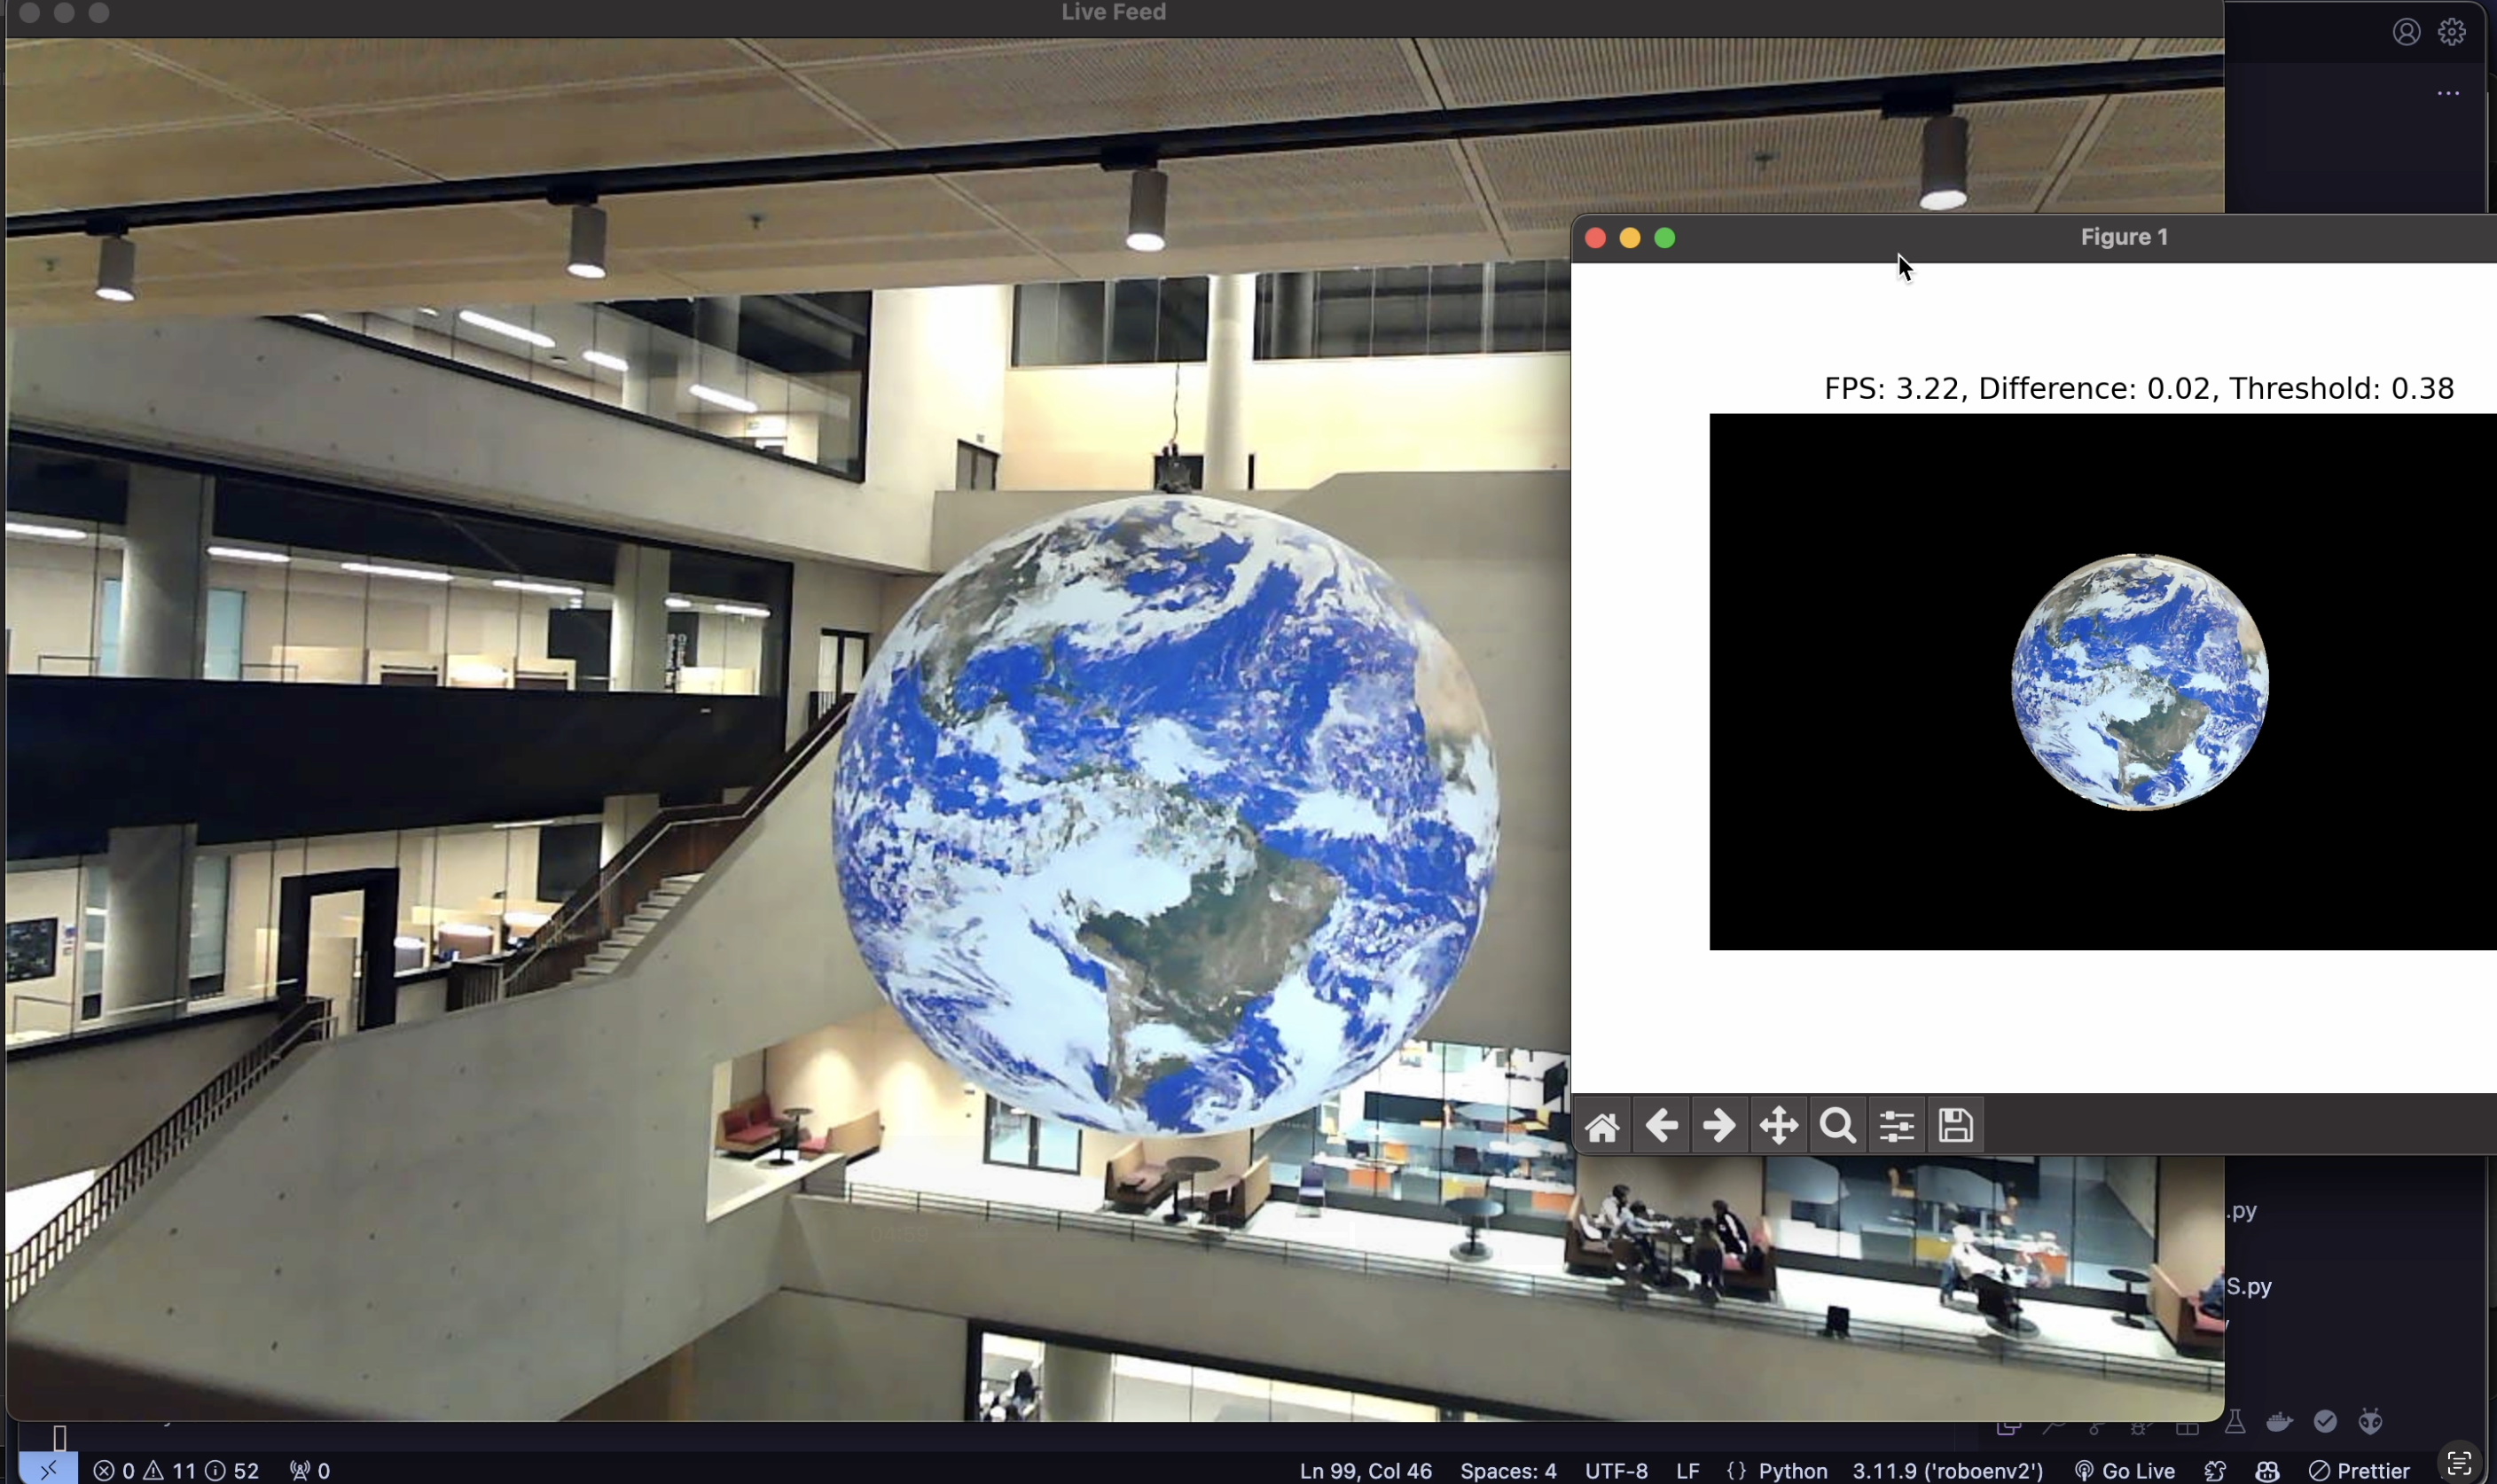Image resolution: width=2497 pixels, height=1484 pixels.
Task: Toggle the Zoom to rectangle tool
Action: pyautogui.click(x=1837, y=1126)
